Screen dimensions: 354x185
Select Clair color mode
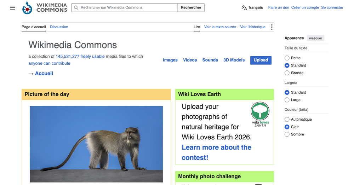pyautogui.click(x=287, y=127)
